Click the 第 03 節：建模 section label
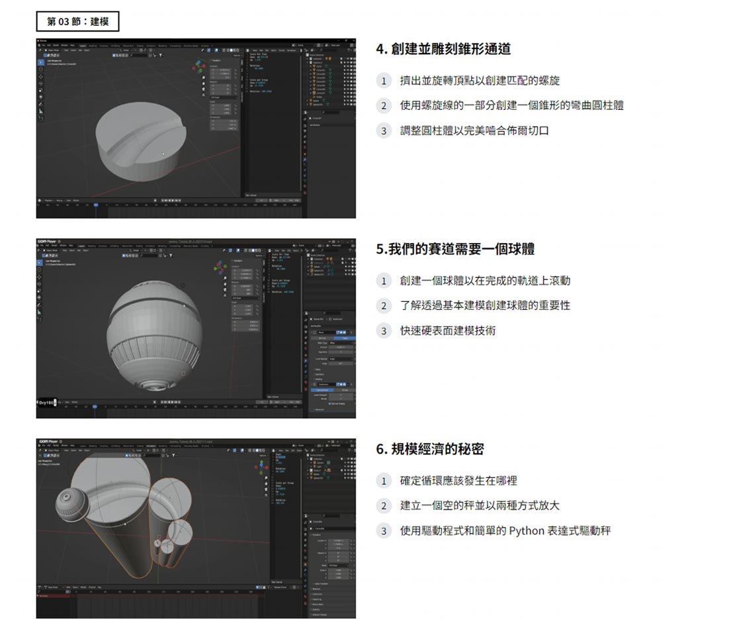This screenshot has height=633, width=735. (x=78, y=21)
